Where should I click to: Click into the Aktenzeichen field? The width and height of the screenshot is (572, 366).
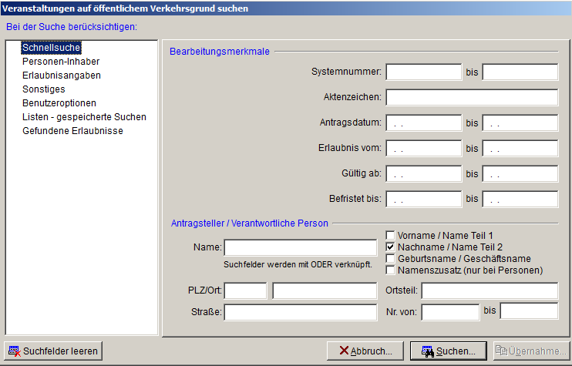pos(471,98)
